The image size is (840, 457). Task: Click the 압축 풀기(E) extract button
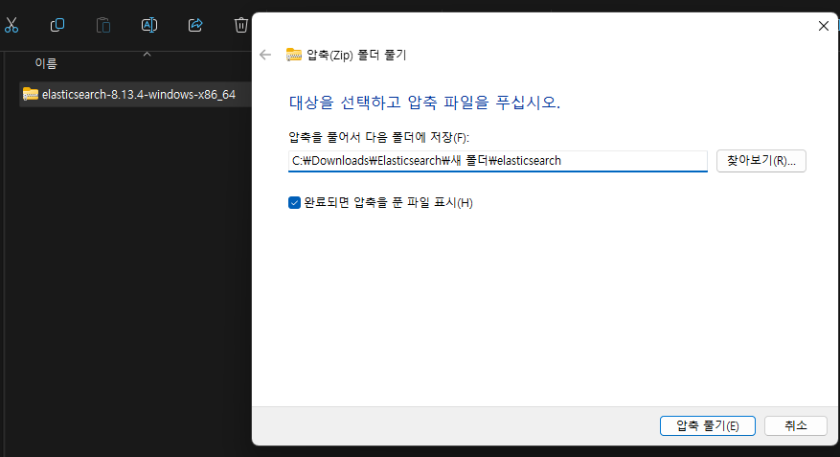(x=708, y=426)
